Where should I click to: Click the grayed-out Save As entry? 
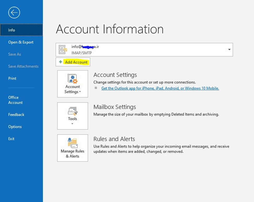click(15, 54)
